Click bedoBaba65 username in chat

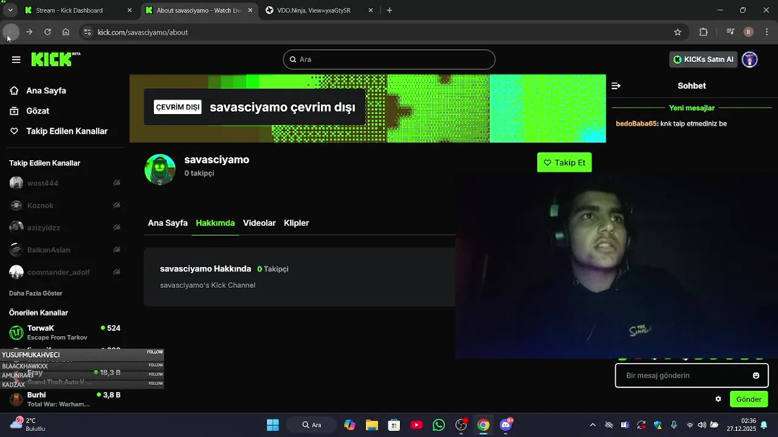tap(636, 123)
